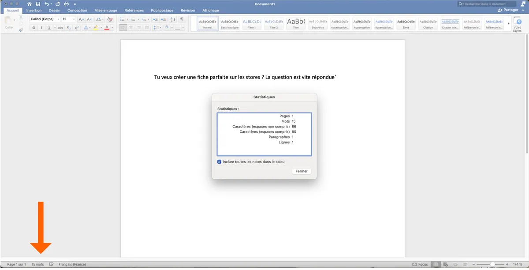Click Page 1 sur 1 in status bar
Image resolution: width=529 pixels, height=270 pixels.
coord(16,264)
